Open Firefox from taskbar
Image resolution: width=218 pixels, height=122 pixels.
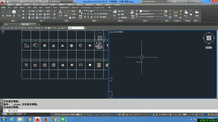point(46,119)
